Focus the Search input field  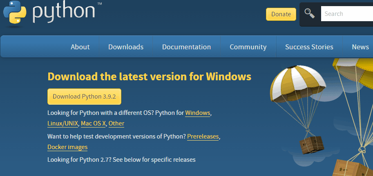click(347, 14)
